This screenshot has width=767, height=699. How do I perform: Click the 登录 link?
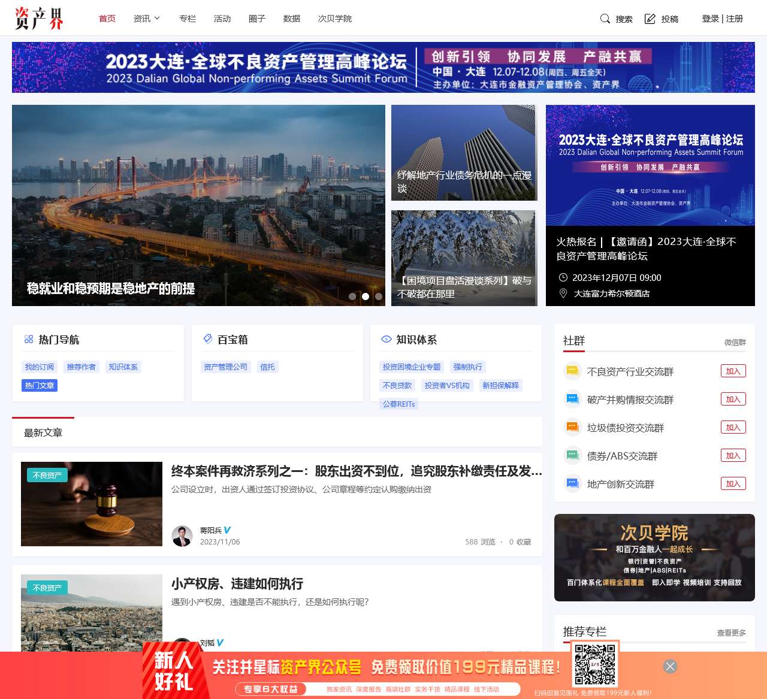(x=710, y=19)
